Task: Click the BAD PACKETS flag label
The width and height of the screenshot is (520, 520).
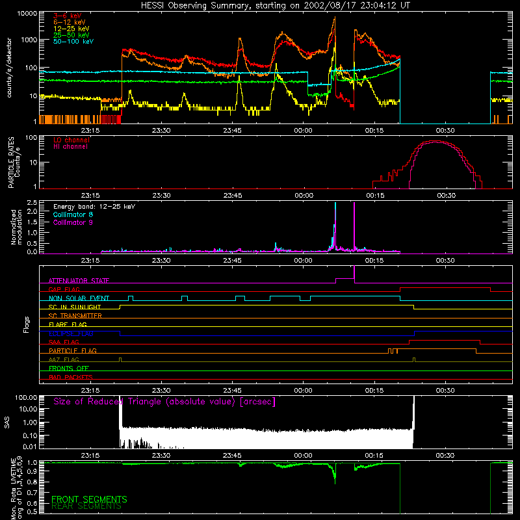Action: (71, 377)
